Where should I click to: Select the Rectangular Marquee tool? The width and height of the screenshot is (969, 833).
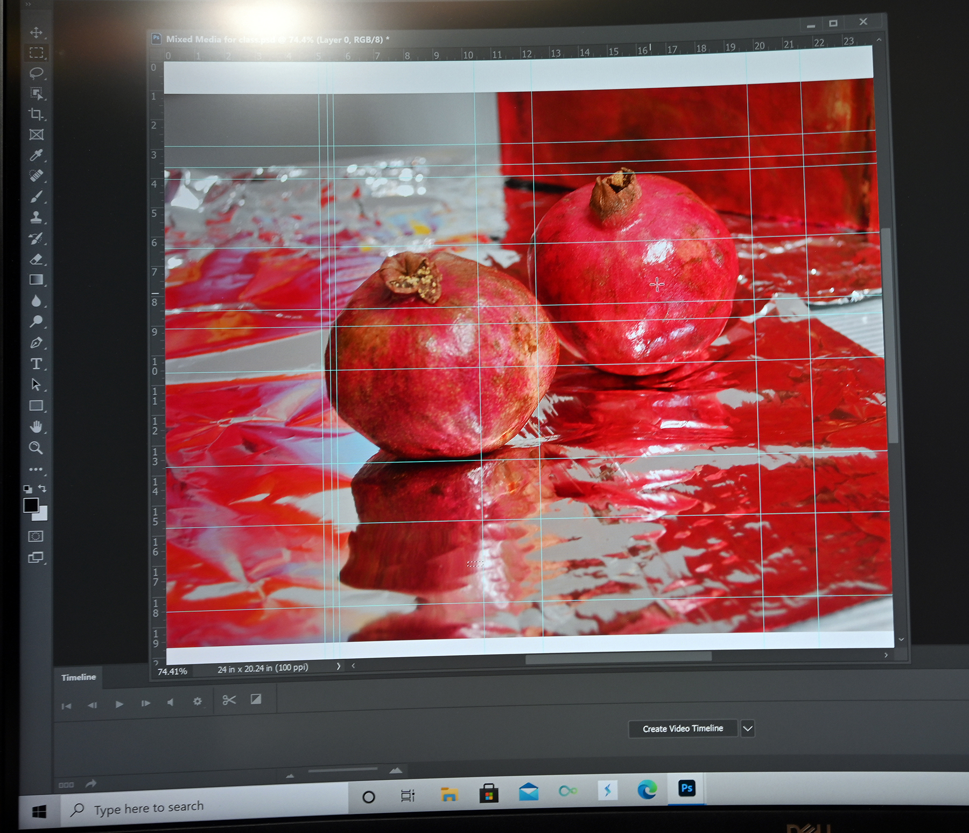coord(36,53)
